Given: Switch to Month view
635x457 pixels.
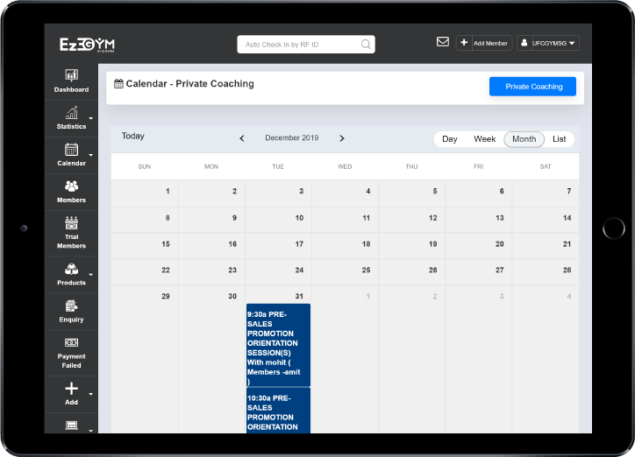Looking at the screenshot, I should pyautogui.click(x=524, y=139).
